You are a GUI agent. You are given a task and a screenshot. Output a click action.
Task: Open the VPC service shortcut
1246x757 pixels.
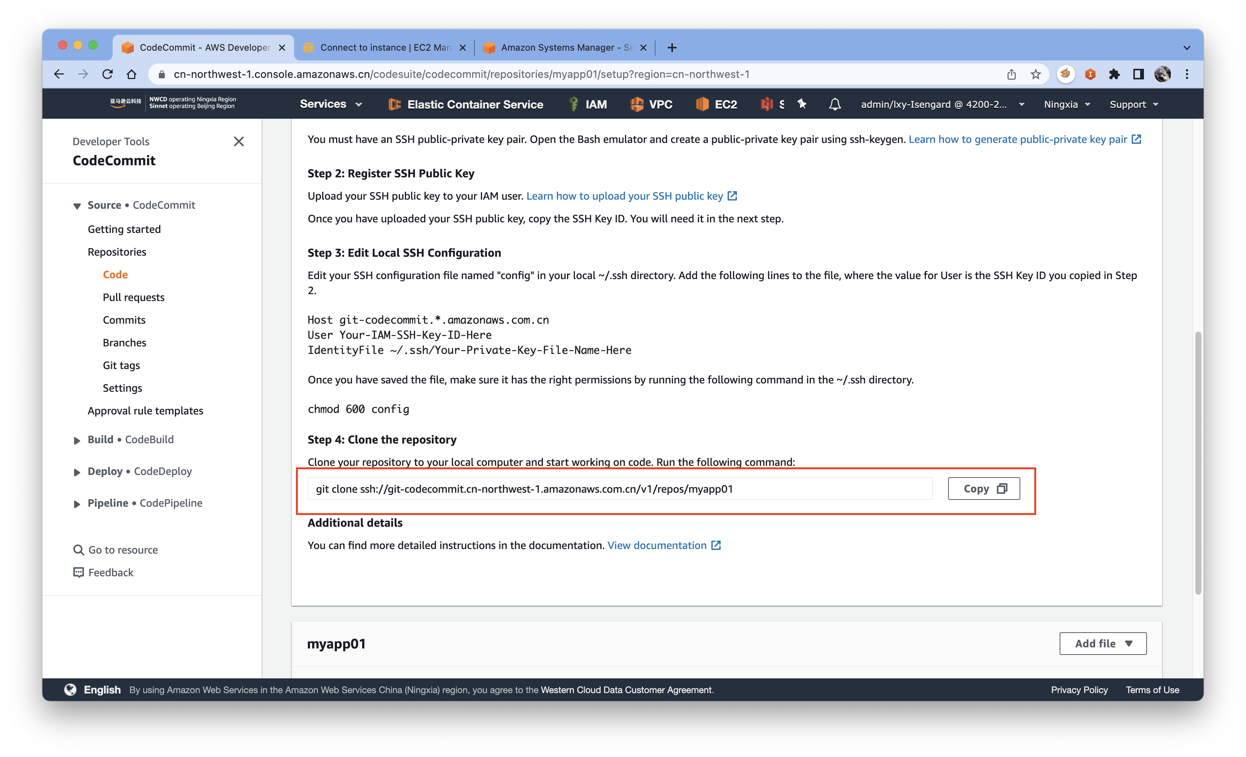coord(651,104)
